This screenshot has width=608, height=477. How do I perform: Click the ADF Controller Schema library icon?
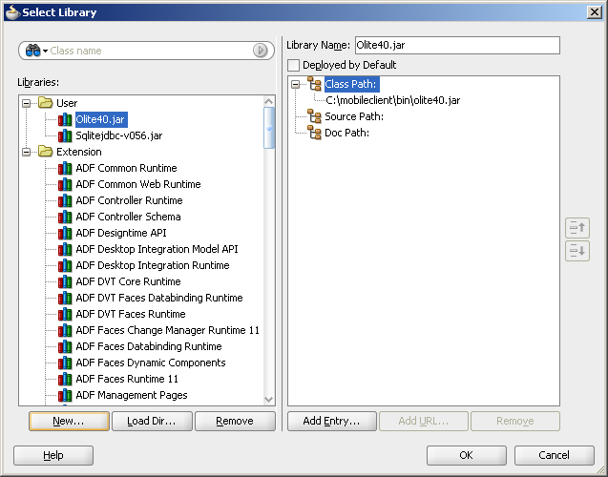pos(65,217)
